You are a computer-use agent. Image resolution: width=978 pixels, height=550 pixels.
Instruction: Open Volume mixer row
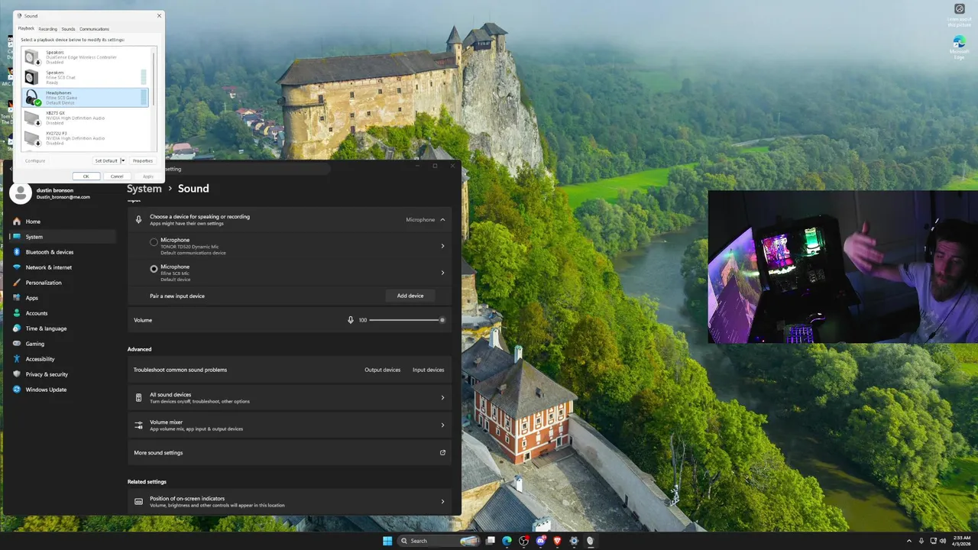click(290, 425)
